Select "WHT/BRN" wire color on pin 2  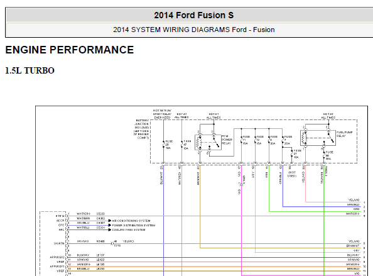84,218
